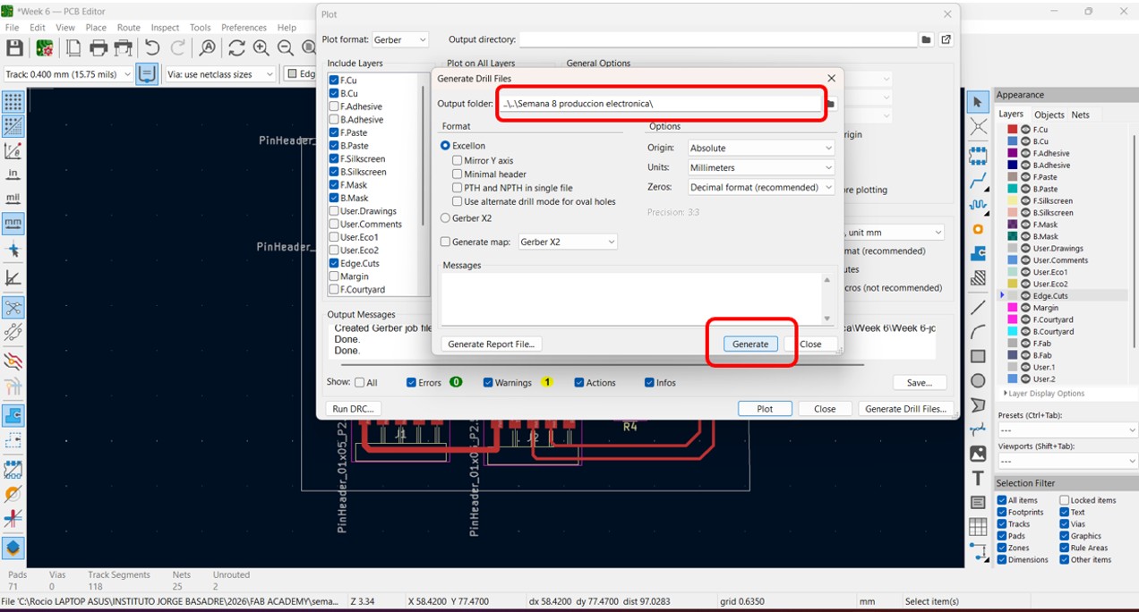Click the F.Cu red color swatch in Appearance

[1013, 130]
